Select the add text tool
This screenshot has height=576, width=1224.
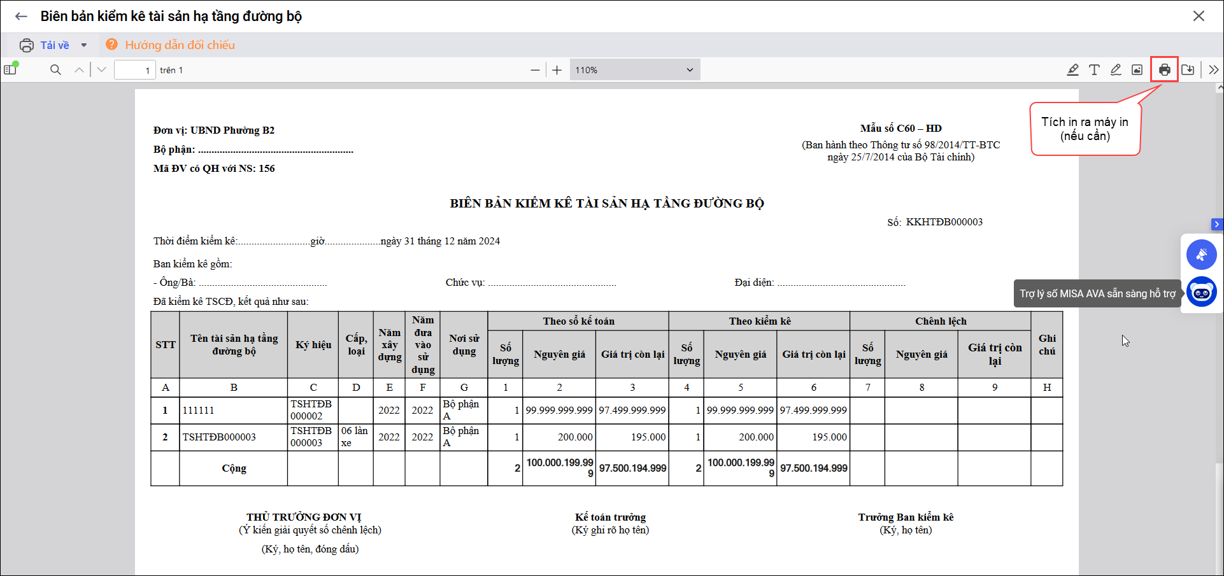tap(1094, 70)
